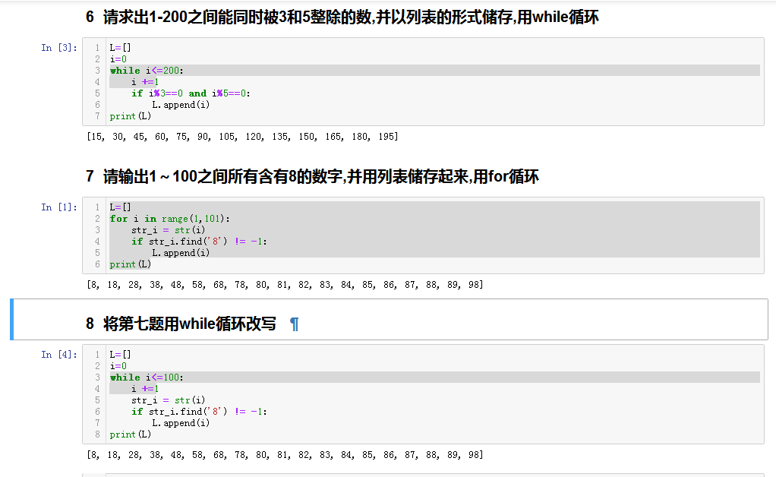Click 'str_i = str(i)' in the In [4] cell
The height and width of the screenshot is (477, 776).
[169, 400]
